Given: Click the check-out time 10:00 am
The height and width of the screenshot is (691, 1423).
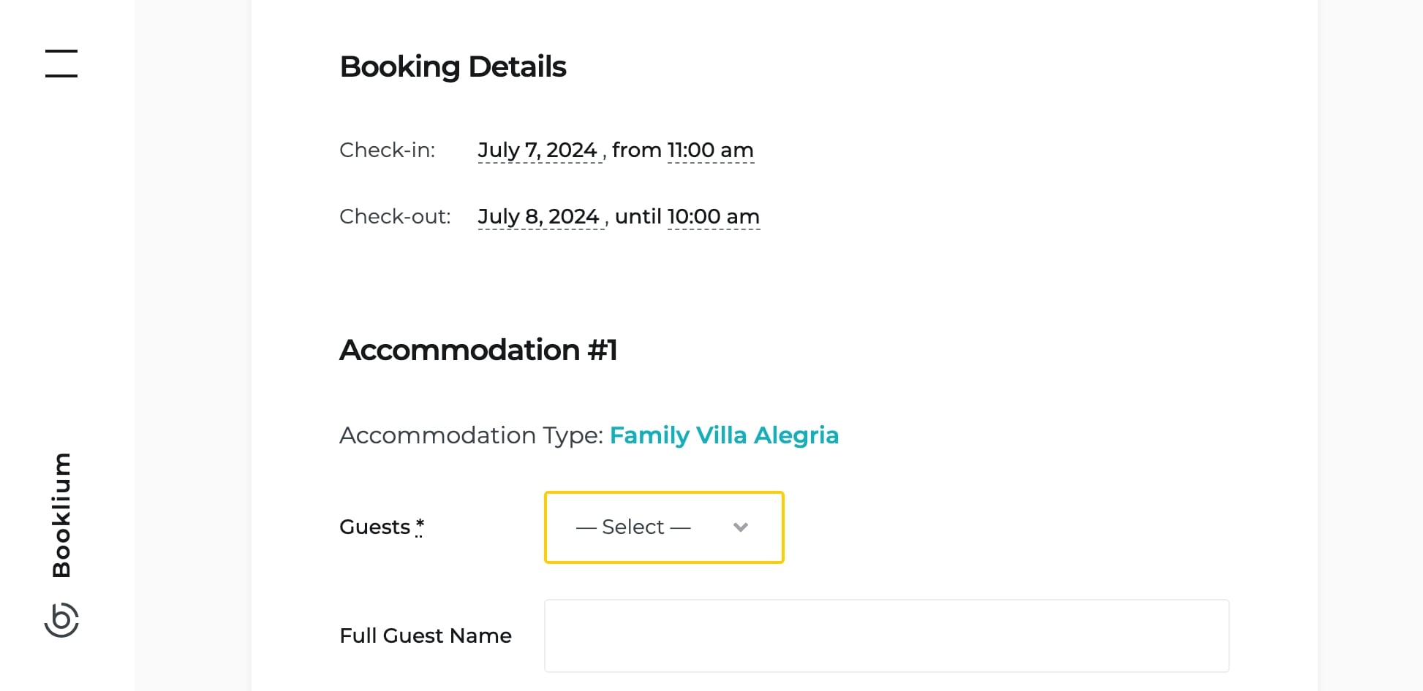Looking at the screenshot, I should 713,217.
